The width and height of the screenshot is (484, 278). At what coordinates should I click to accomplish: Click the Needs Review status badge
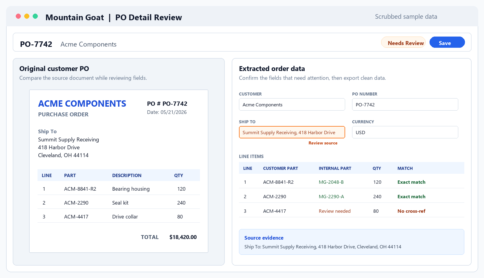(403, 42)
